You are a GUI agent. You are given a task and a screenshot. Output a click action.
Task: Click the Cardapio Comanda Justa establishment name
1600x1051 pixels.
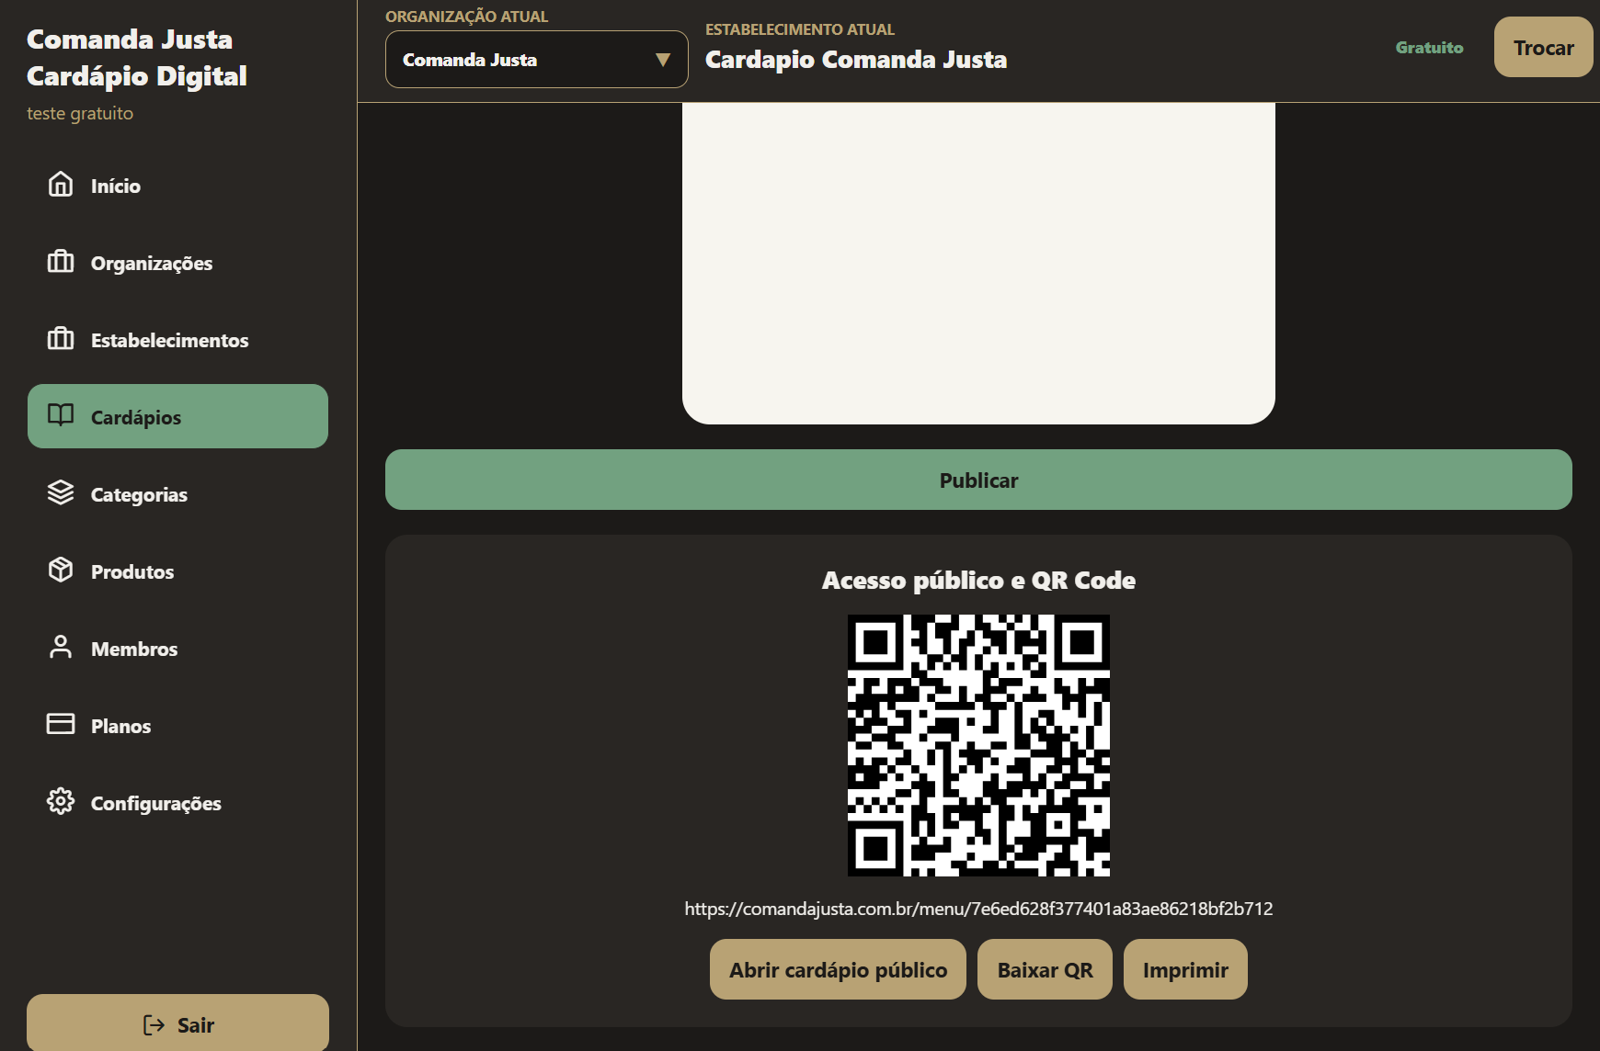856,60
